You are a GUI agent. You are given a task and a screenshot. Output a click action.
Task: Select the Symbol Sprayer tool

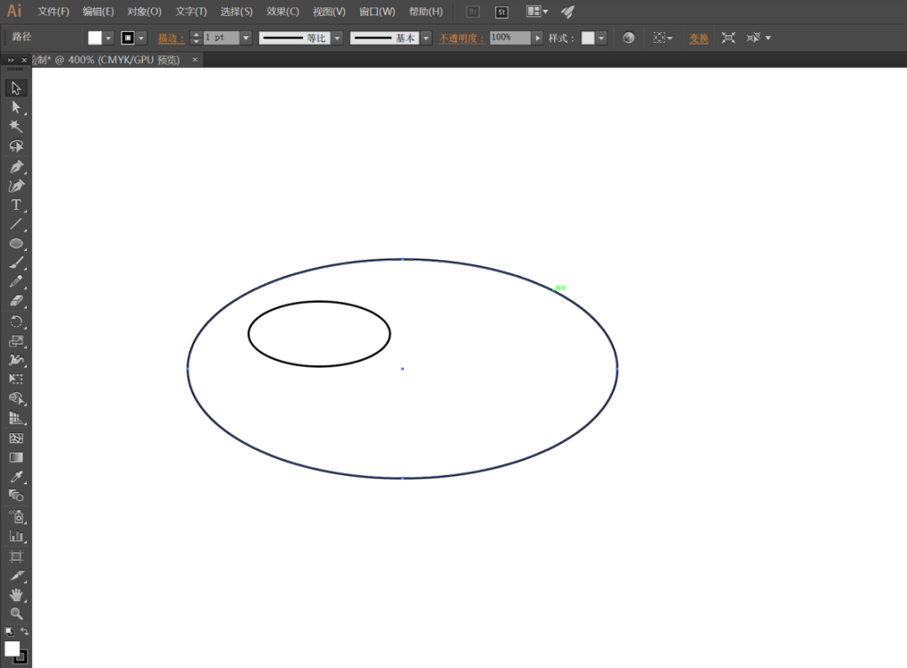point(16,517)
